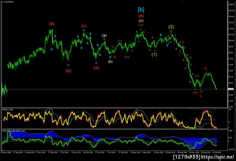236x161 pixels.
Task: Select the red 4 wave label
Action: tap(205, 69)
